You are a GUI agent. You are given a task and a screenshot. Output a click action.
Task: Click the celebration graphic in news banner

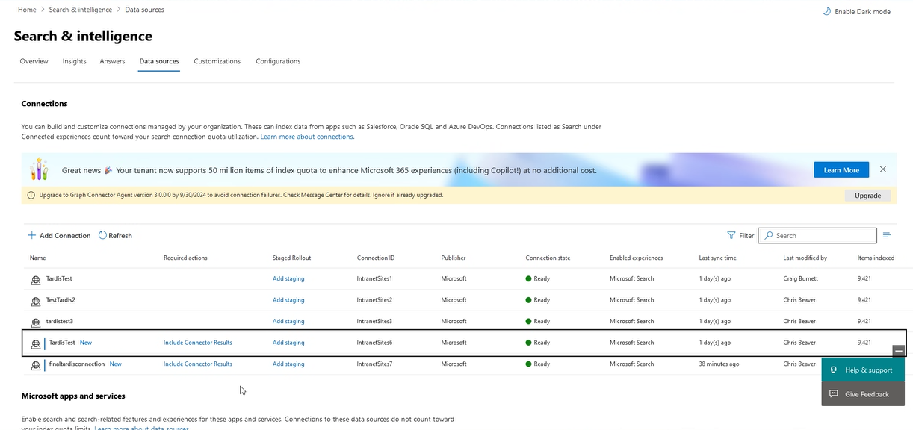click(x=40, y=169)
